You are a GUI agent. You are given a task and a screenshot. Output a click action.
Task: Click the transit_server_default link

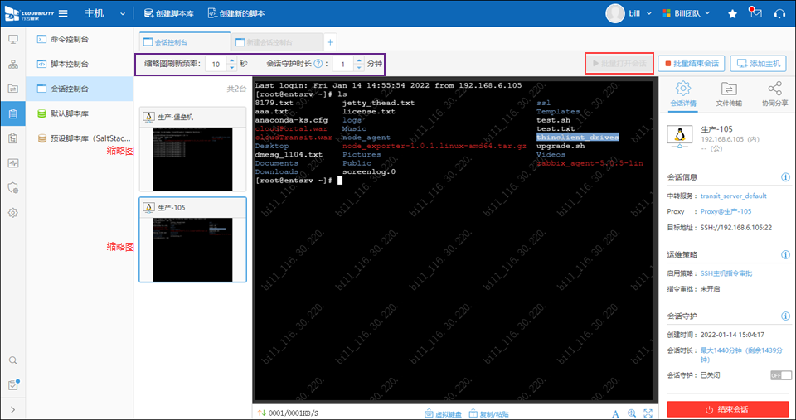tap(735, 196)
